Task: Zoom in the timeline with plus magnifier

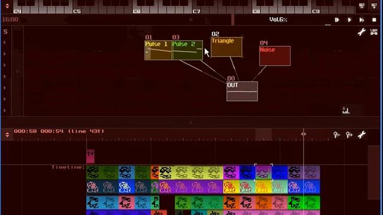Action: tap(349, 134)
